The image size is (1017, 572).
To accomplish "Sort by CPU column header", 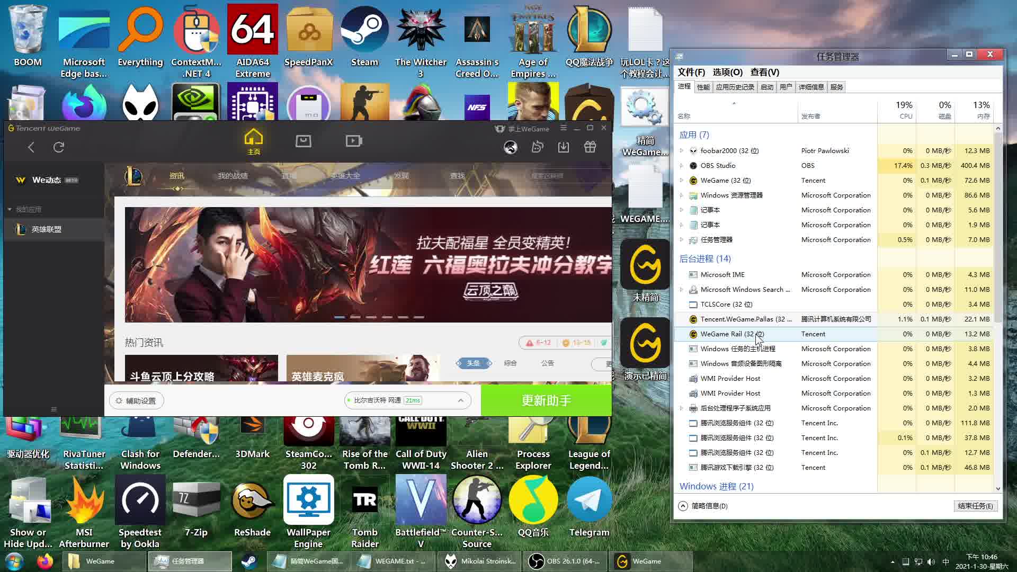I will pos(897,110).
